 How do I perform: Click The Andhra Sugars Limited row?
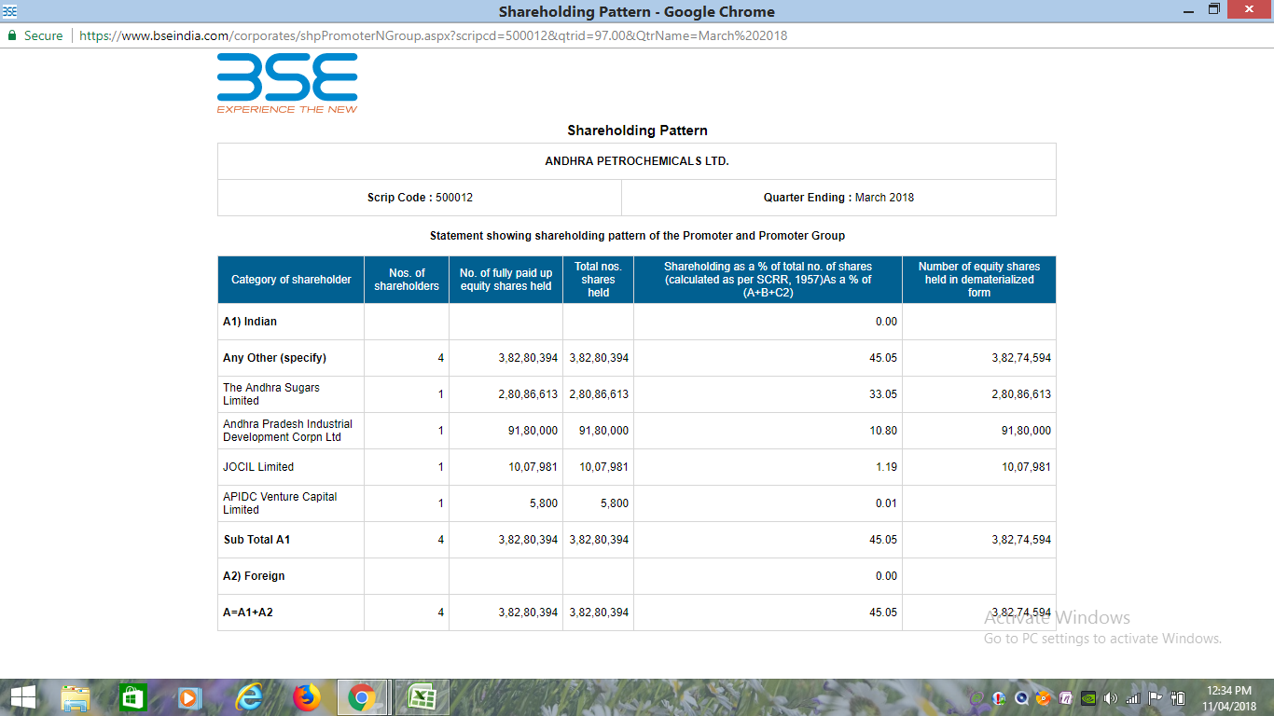tap(271, 394)
